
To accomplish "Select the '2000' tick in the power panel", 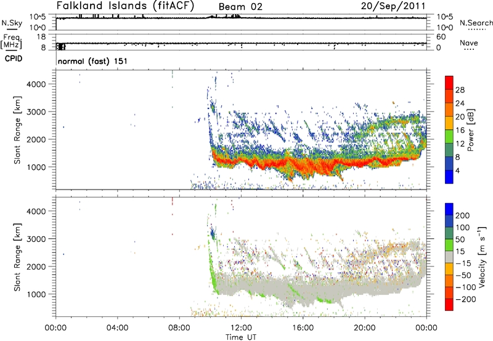I will 36,139.
